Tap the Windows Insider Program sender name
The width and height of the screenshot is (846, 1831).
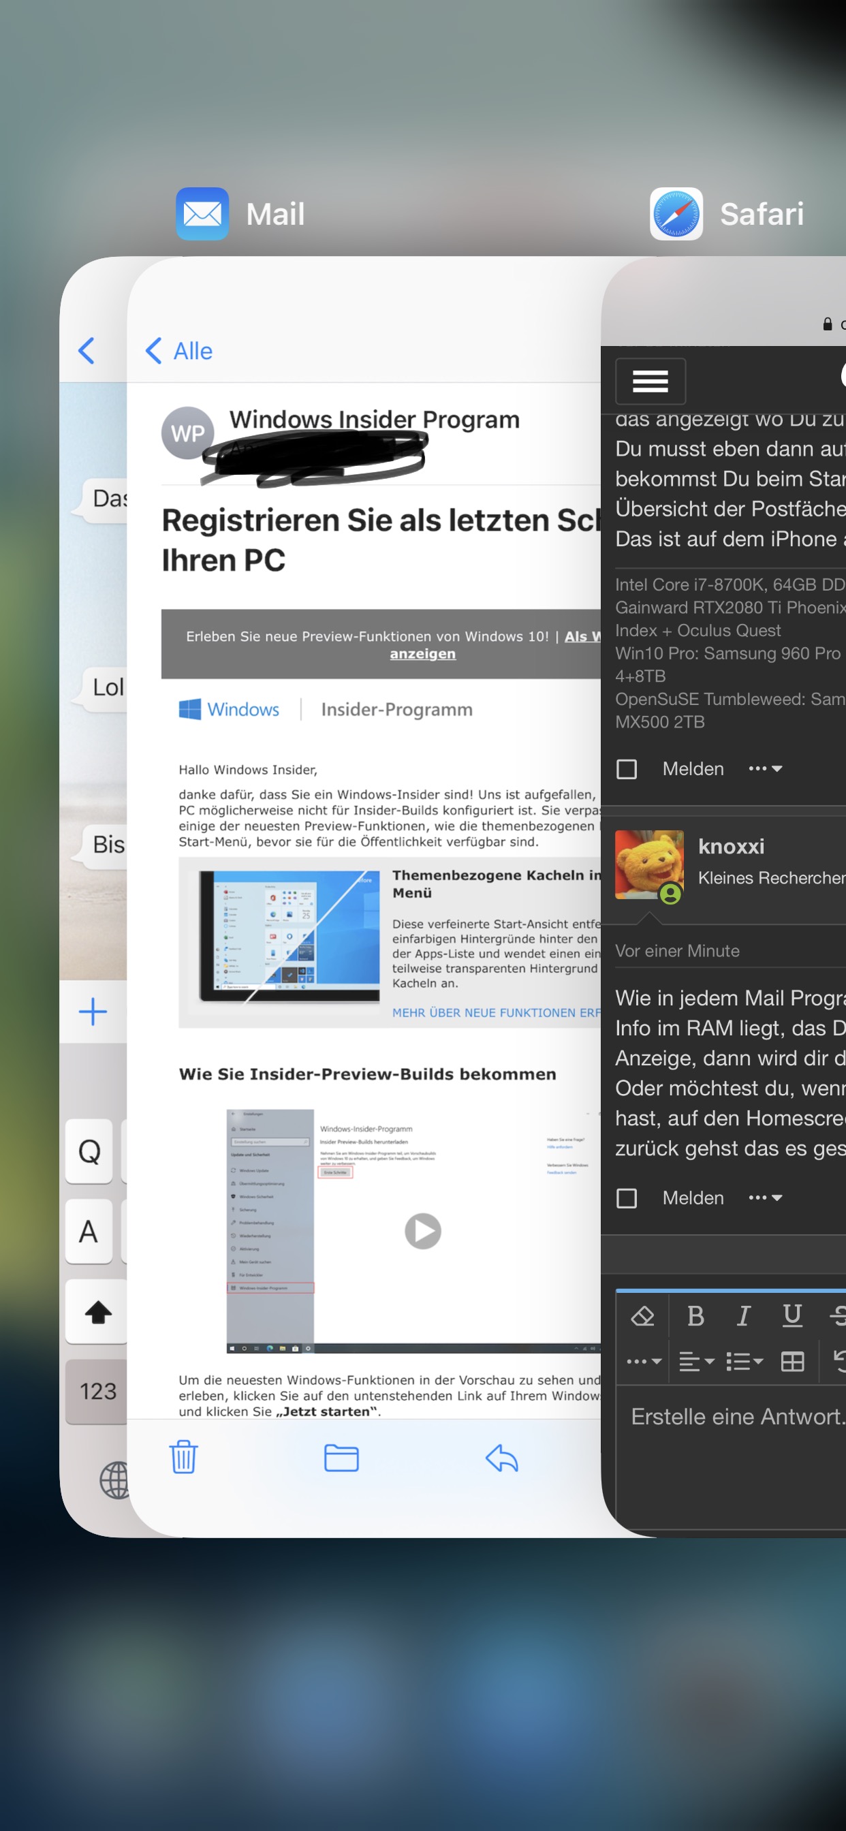point(374,420)
